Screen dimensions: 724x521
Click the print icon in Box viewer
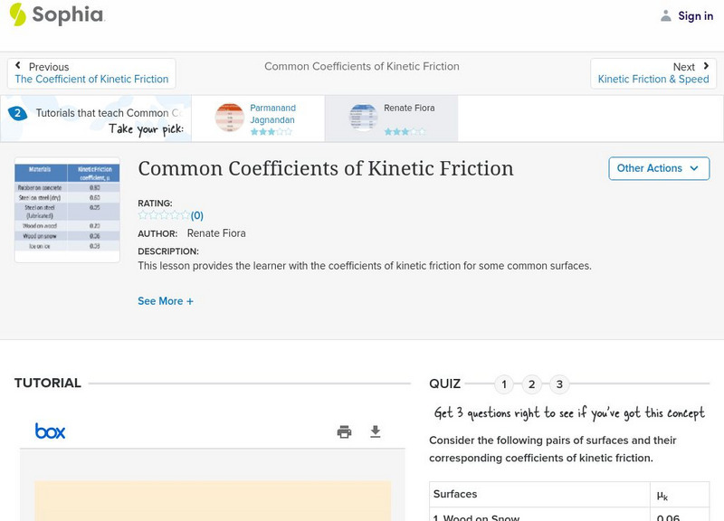pyautogui.click(x=344, y=432)
